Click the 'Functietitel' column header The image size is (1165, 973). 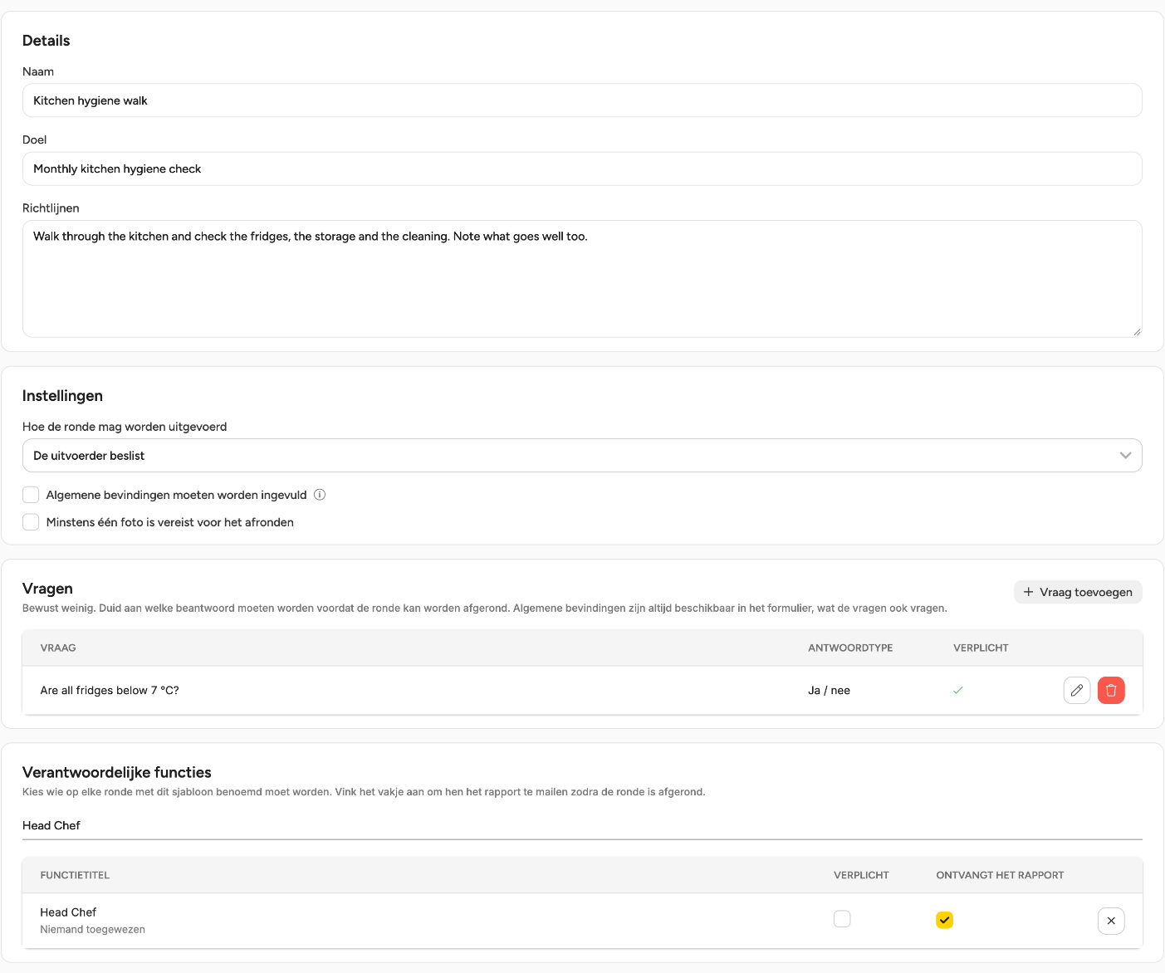(75, 875)
